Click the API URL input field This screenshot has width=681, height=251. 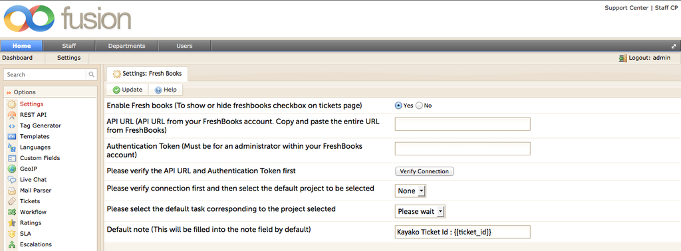click(x=463, y=124)
